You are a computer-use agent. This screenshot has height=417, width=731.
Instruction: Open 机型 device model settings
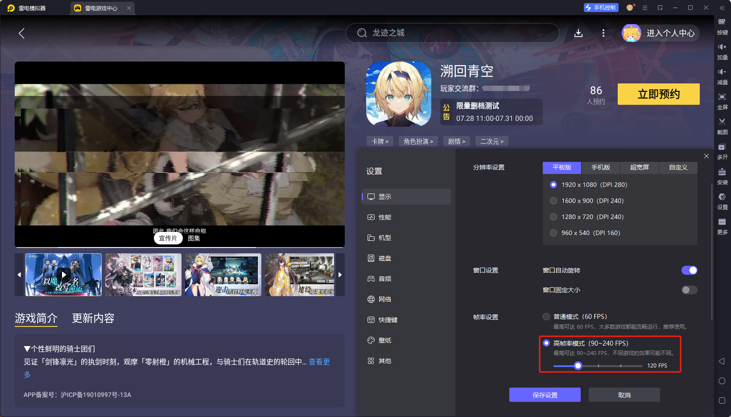point(406,238)
